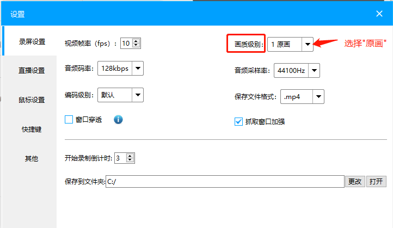The height and width of the screenshot is (228, 393).
Task: Open the 音频码率 128kbps dropdown
Action: pyautogui.click(x=120, y=68)
